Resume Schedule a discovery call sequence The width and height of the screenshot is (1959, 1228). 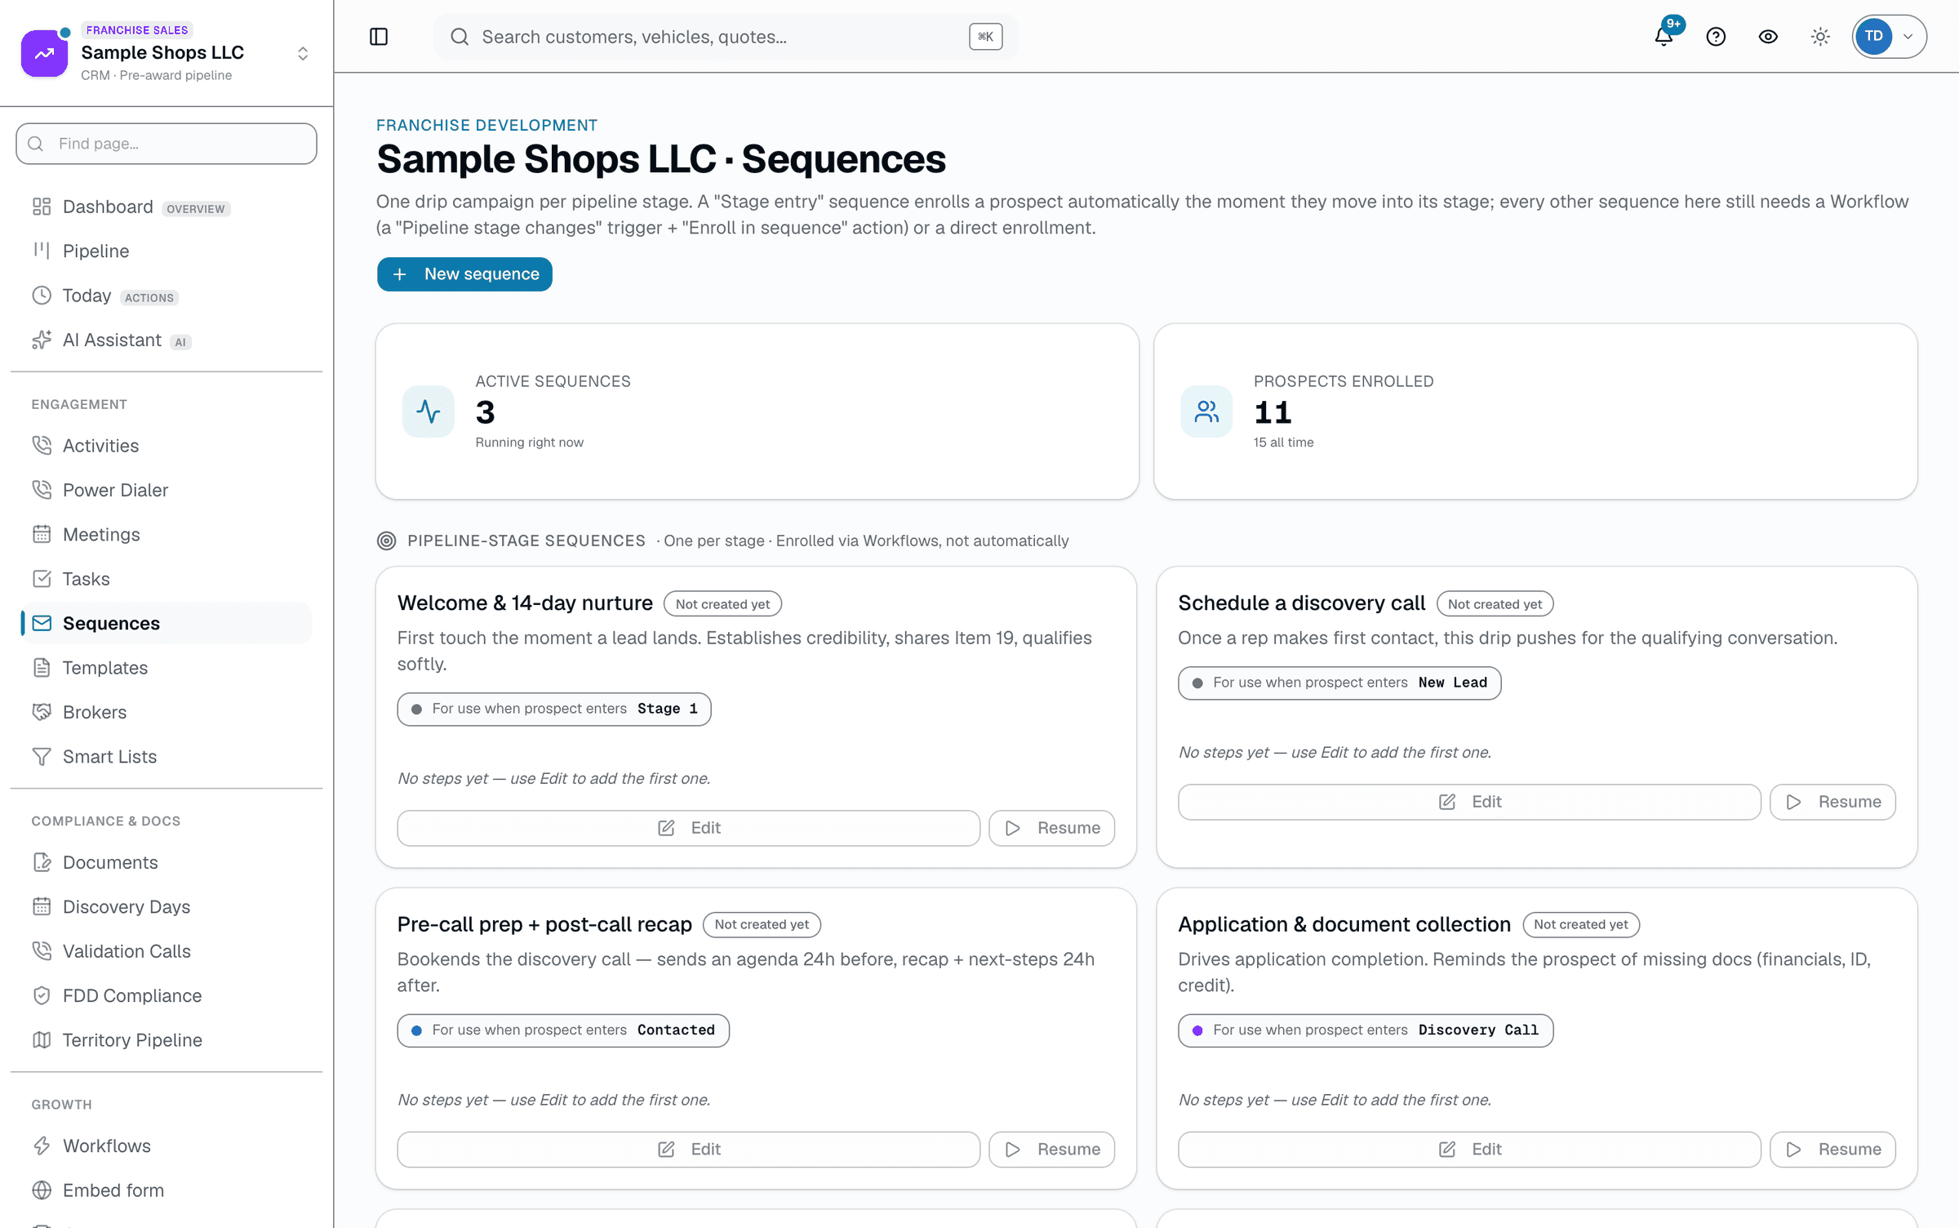tap(1833, 802)
